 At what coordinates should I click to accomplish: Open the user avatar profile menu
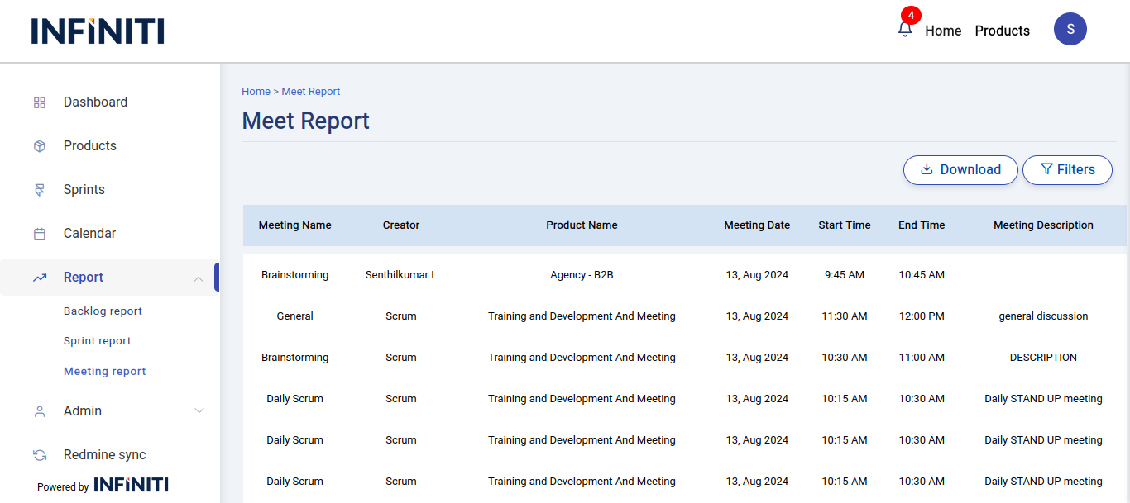click(x=1070, y=29)
